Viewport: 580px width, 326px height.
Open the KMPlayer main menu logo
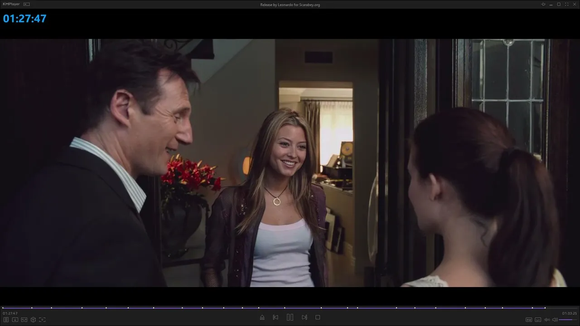pos(11,4)
